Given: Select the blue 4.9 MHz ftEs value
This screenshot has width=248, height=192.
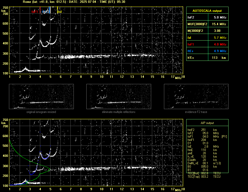Looking at the screenshot, I should [220, 51].
